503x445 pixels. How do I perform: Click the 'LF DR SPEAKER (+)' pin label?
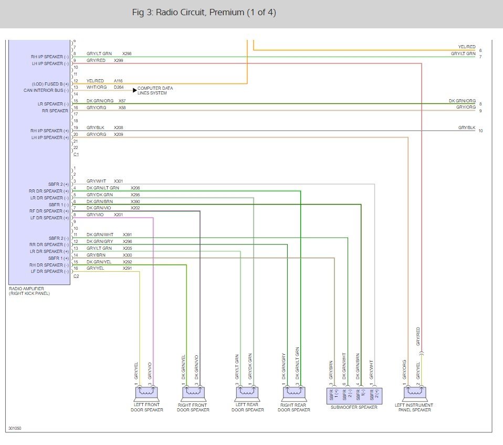coord(50,218)
